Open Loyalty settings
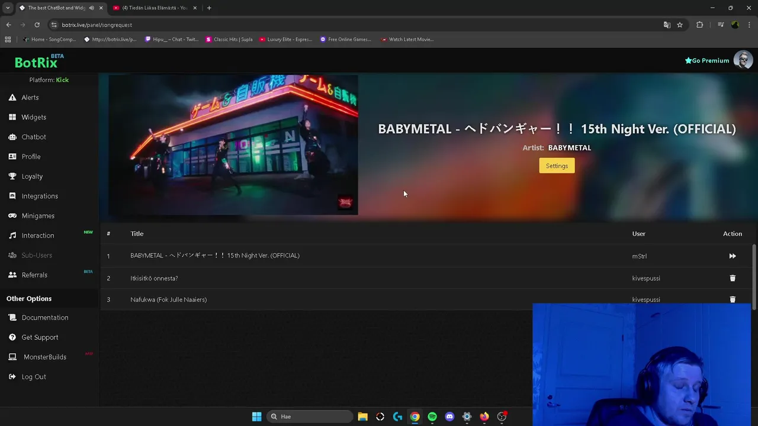Image resolution: width=758 pixels, height=426 pixels. 32,176
